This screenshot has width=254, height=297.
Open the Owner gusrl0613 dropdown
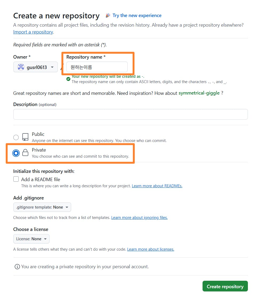[36, 67]
